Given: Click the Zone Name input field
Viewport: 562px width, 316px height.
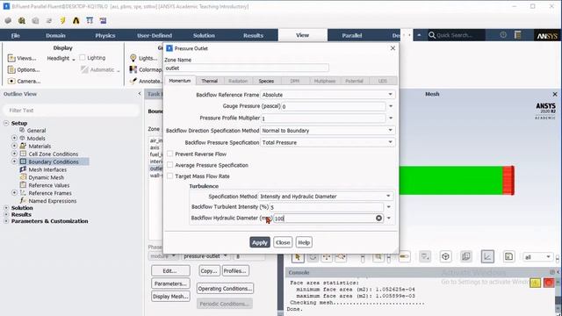Looking at the screenshot, I should click(x=247, y=68).
